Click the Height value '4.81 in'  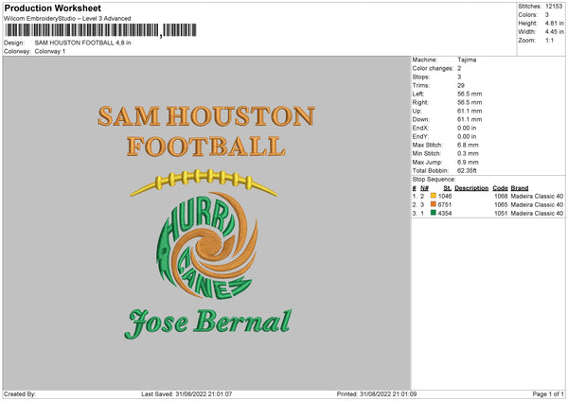tap(555, 23)
